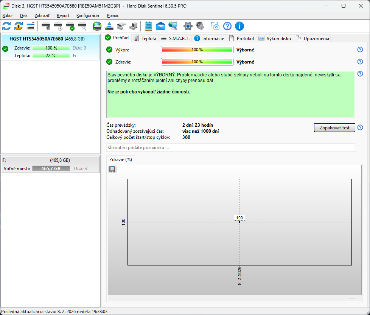Switch to the Upozornenia tab
The height and width of the screenshot is (315, 370).
point(312,39)
